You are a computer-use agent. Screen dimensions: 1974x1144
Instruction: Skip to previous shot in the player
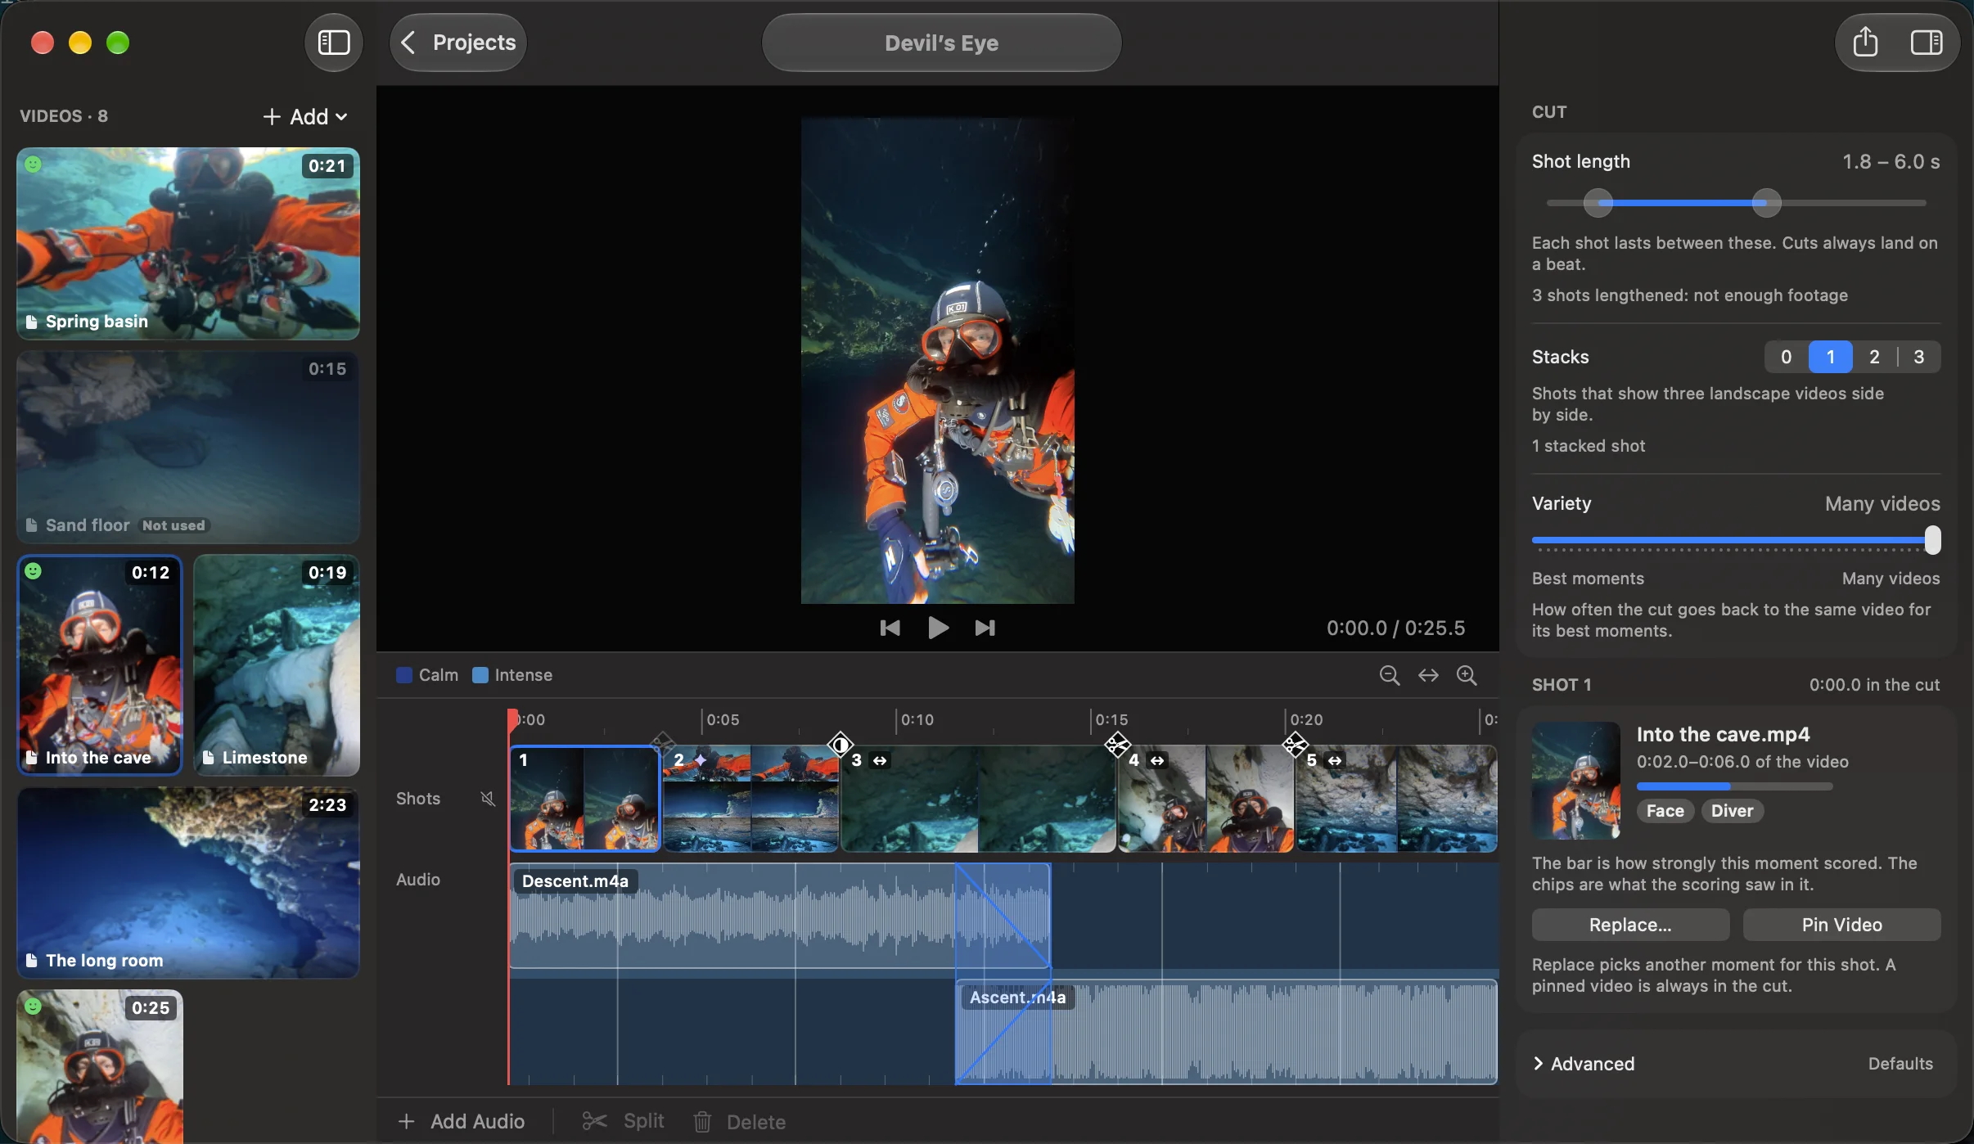[x=890, y=628]
